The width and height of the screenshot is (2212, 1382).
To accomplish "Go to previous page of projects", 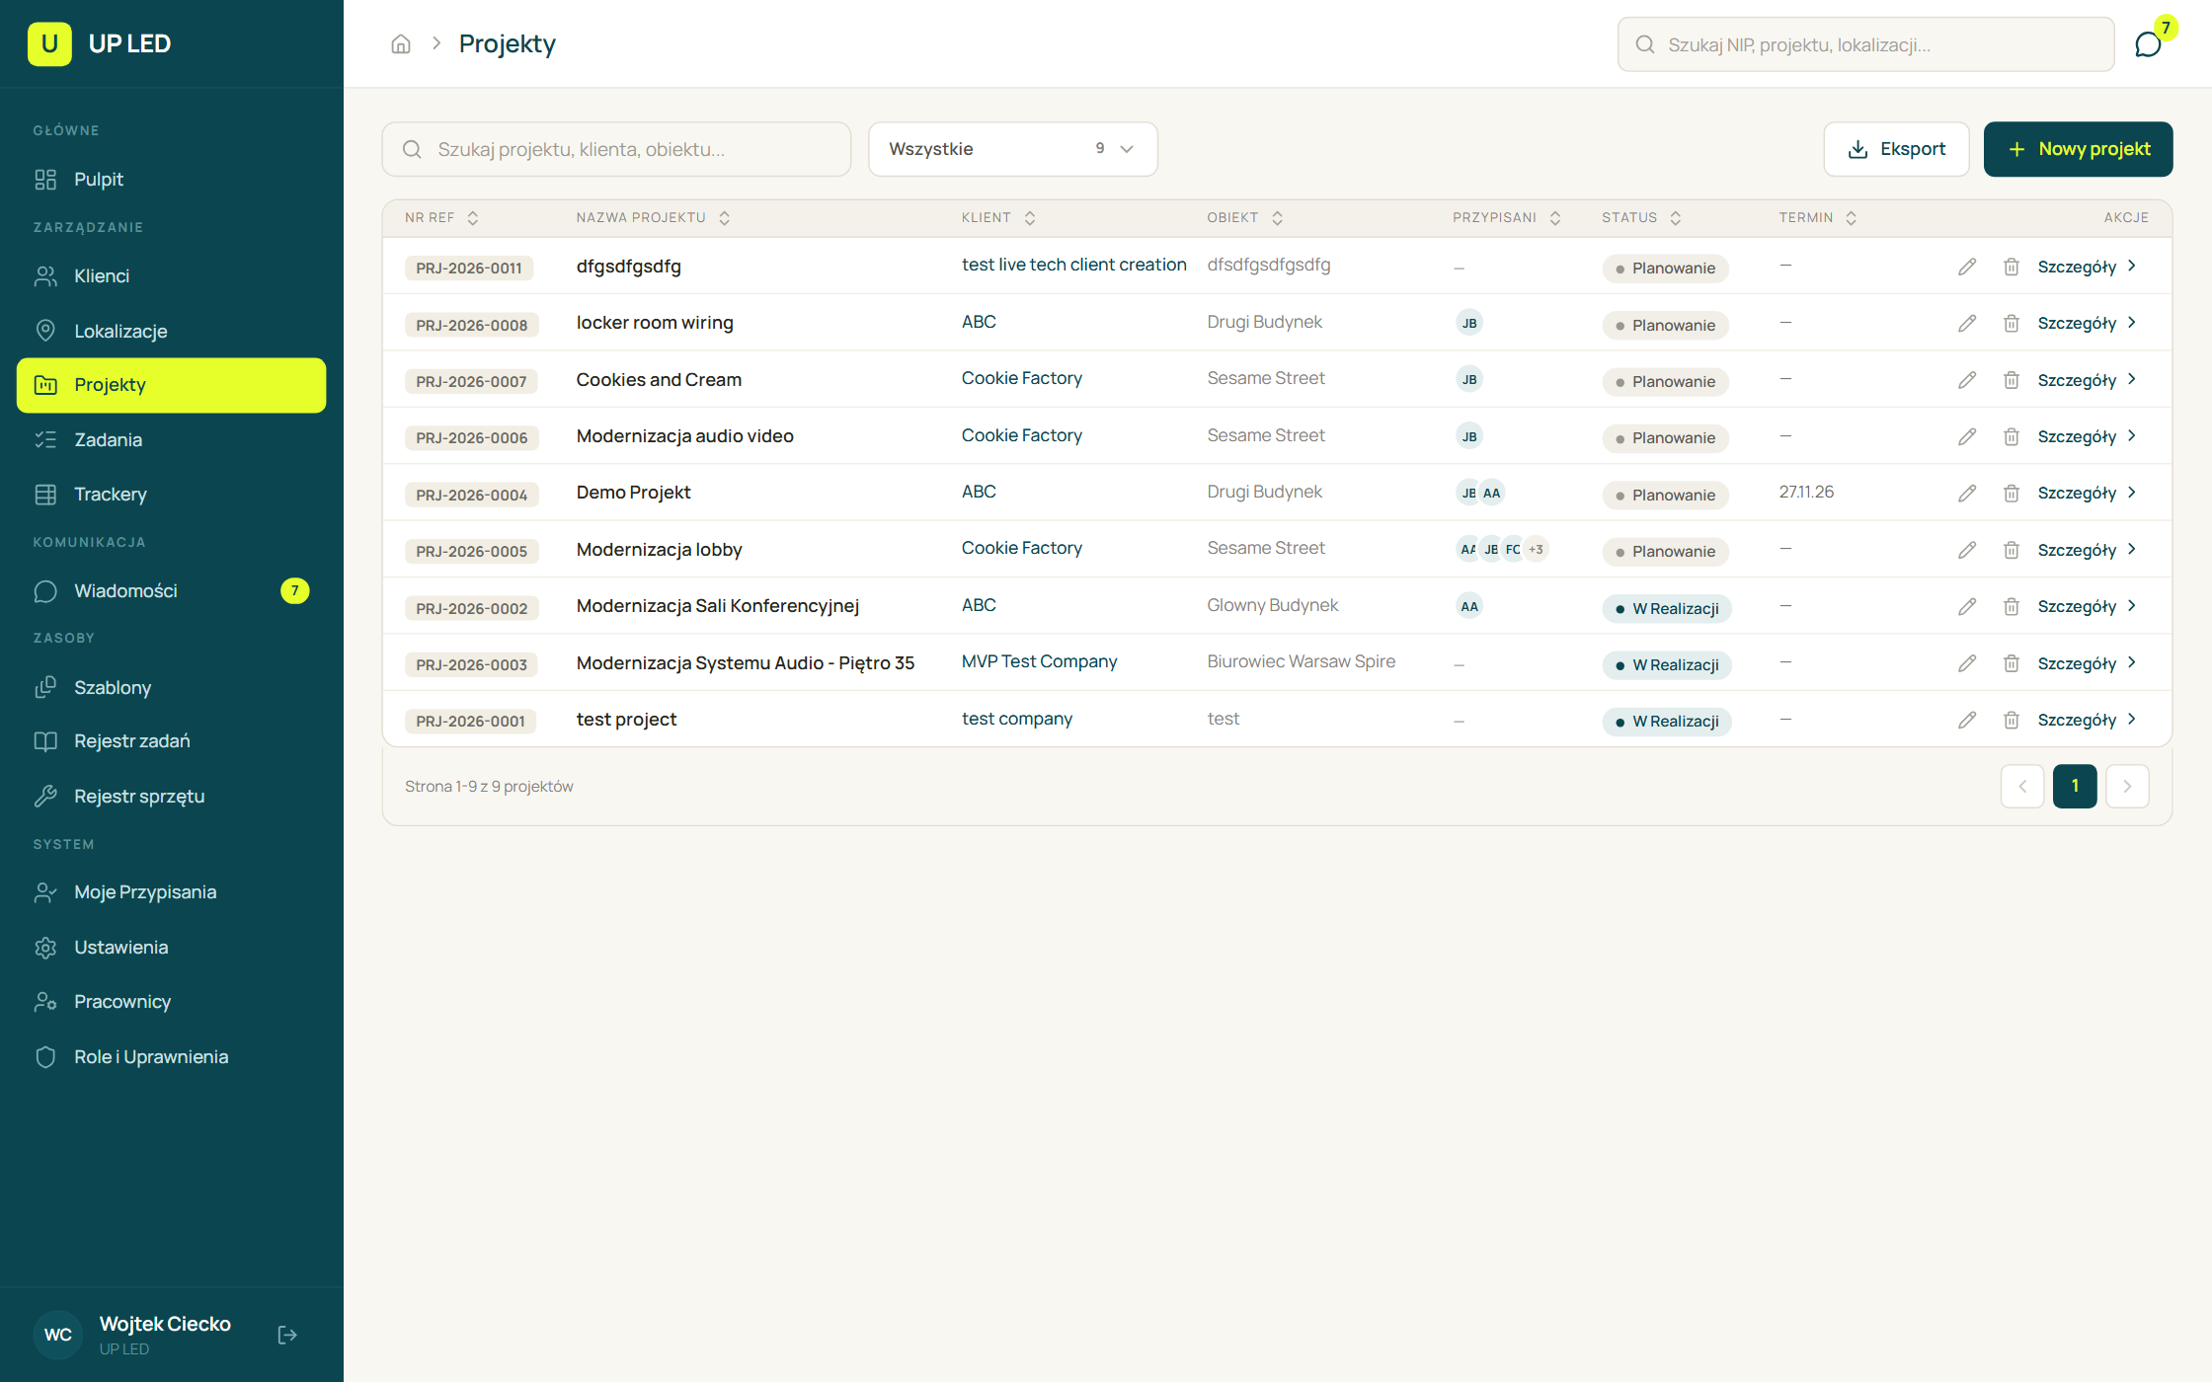I will click(x=2022, y=787).
